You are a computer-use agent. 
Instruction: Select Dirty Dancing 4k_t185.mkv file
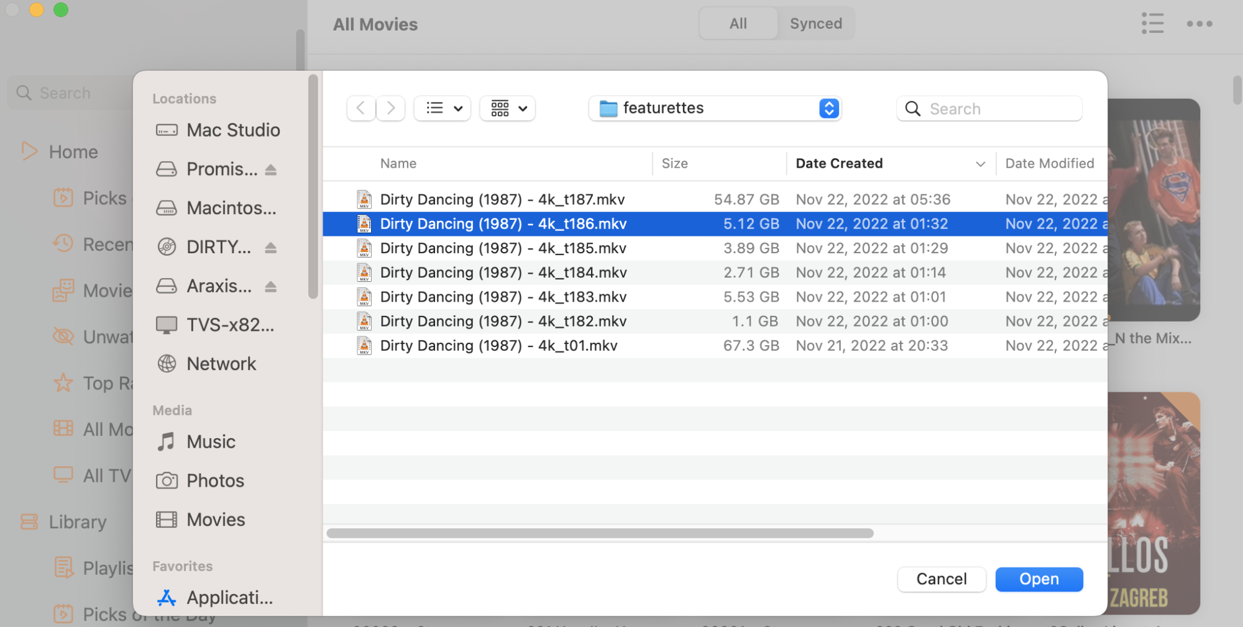(x=715, y=248)
